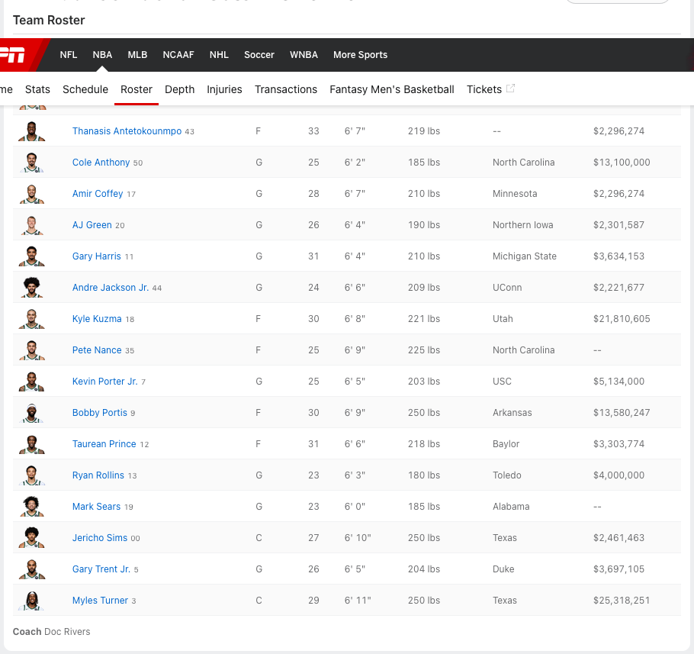Click Mark Sears' headshot image
Viewport: 694px width, 654px height.
click(x=32, y=507)
